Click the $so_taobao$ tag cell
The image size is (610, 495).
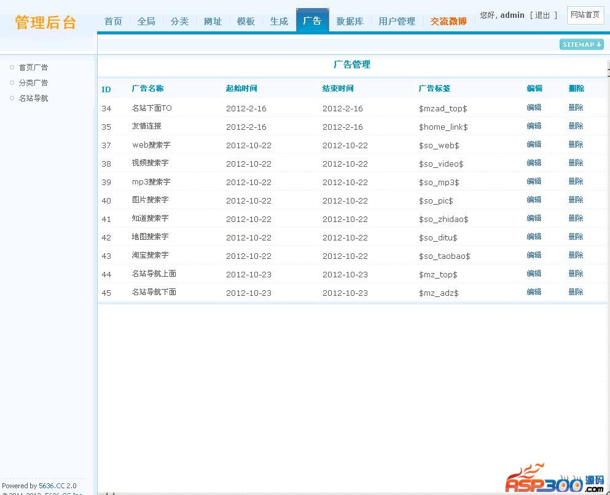(445, 256)
